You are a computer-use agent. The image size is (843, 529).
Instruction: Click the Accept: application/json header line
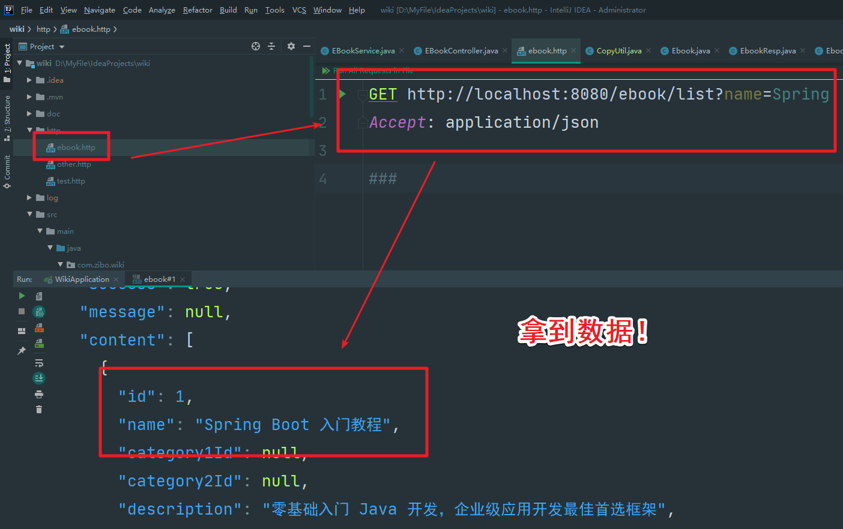tap(483, 122)
